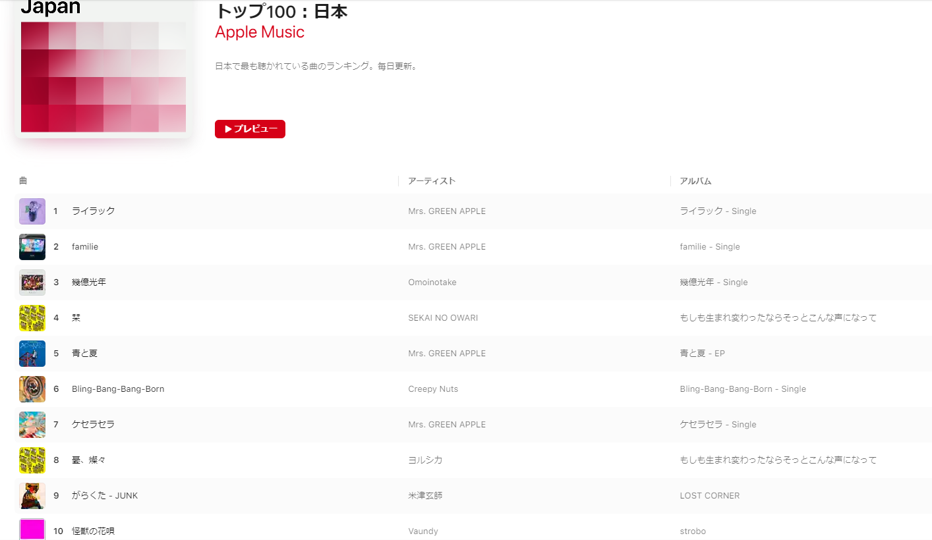This screenshot has height=540, width=932.
Task: Select song title がらくた - JUNK
Action: (x=105, y=495)
